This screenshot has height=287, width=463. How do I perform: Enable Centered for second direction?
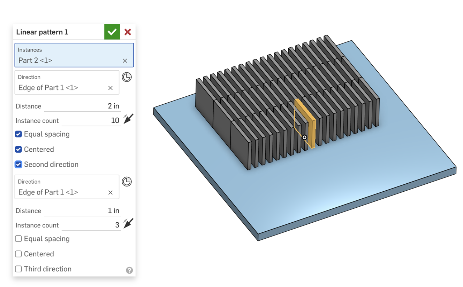18,254
